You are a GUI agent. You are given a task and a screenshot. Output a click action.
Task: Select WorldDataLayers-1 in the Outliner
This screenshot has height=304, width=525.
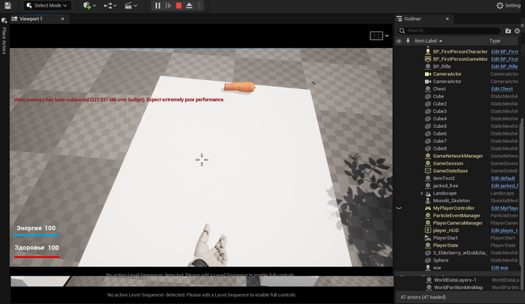[x=457, y=280]
